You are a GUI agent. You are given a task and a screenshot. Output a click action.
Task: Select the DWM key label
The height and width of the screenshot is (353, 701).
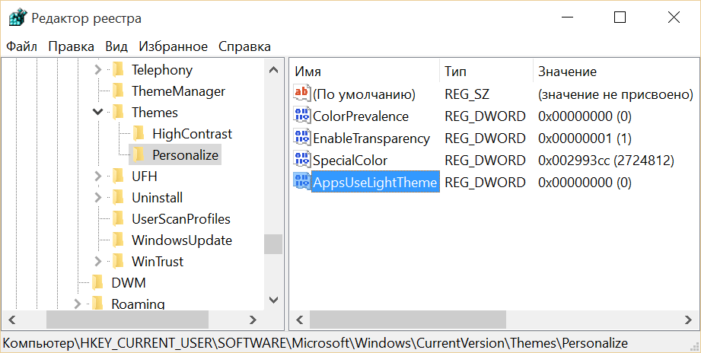(x=129, y=282)
